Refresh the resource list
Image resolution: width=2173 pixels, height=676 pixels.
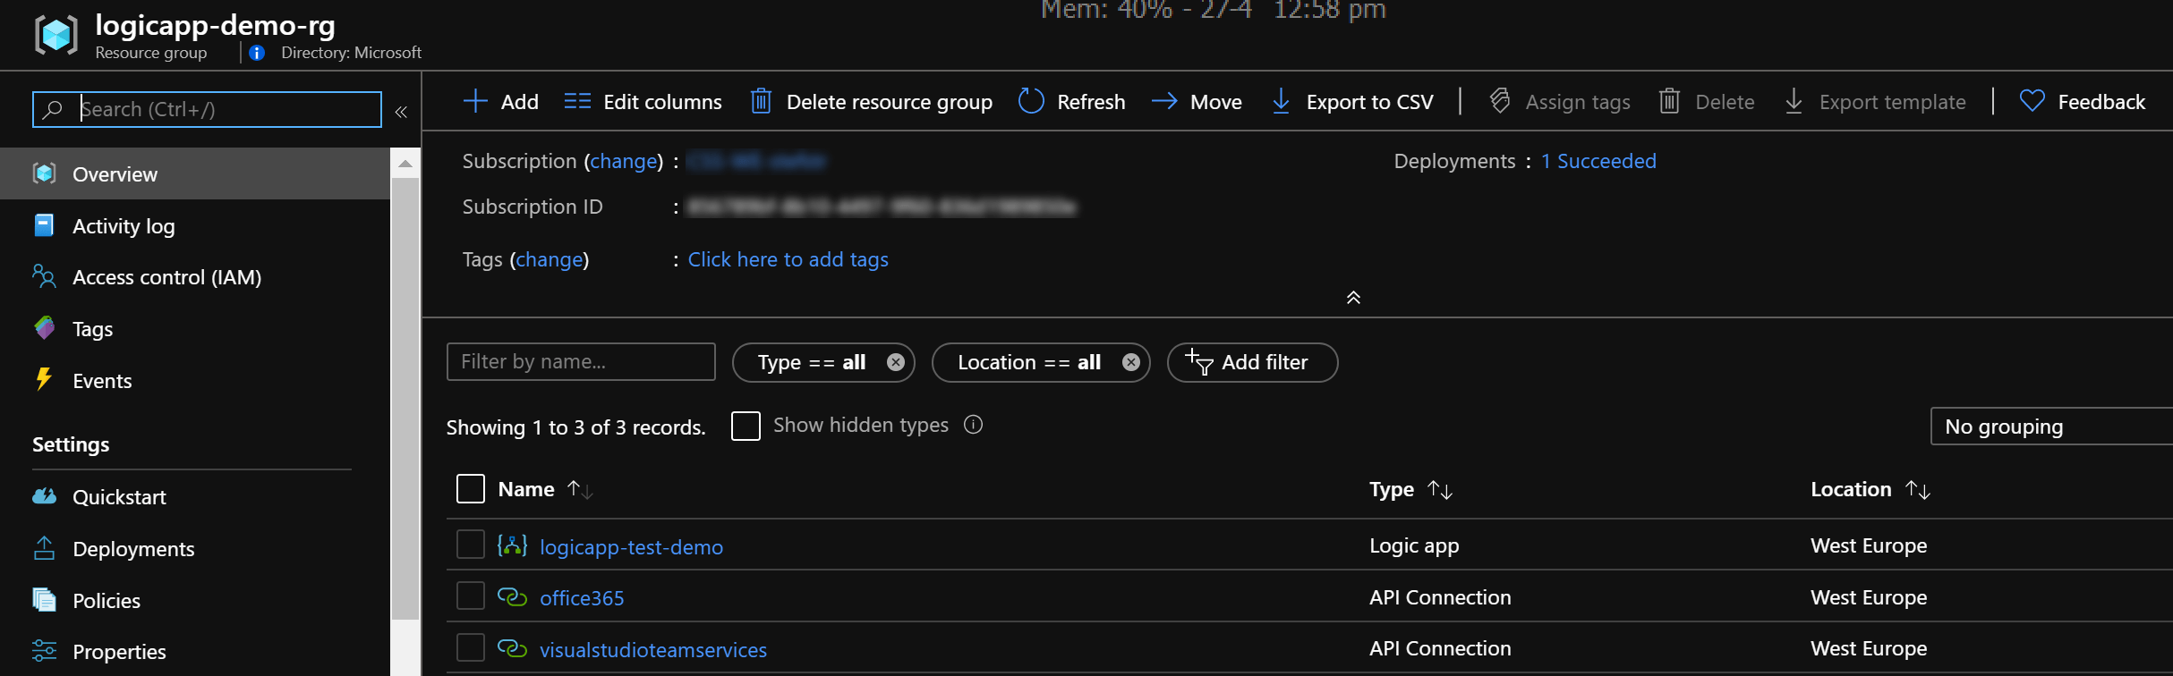pos(1071,102)
